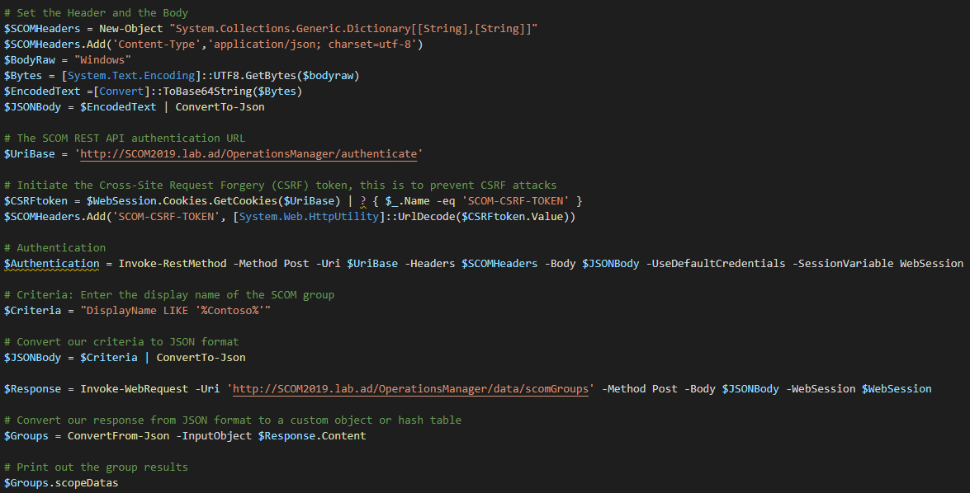Image resolution: width=970 pixels, height=493 pixels.
Task: Click the -InputObject parameter
Action: (x=214, y=436)
